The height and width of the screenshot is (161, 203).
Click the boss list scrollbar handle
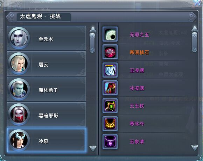pyautogui.click(x=92, y=43)
